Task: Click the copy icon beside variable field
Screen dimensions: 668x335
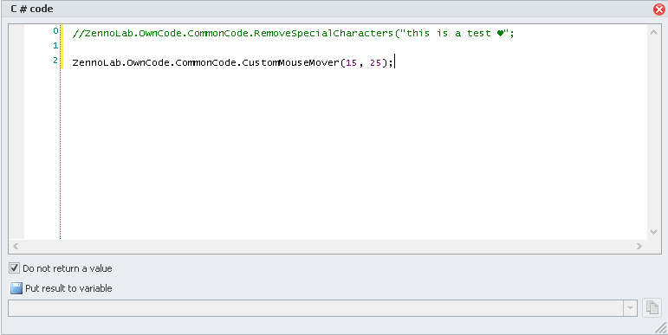Action: click(x=652, y=308)
